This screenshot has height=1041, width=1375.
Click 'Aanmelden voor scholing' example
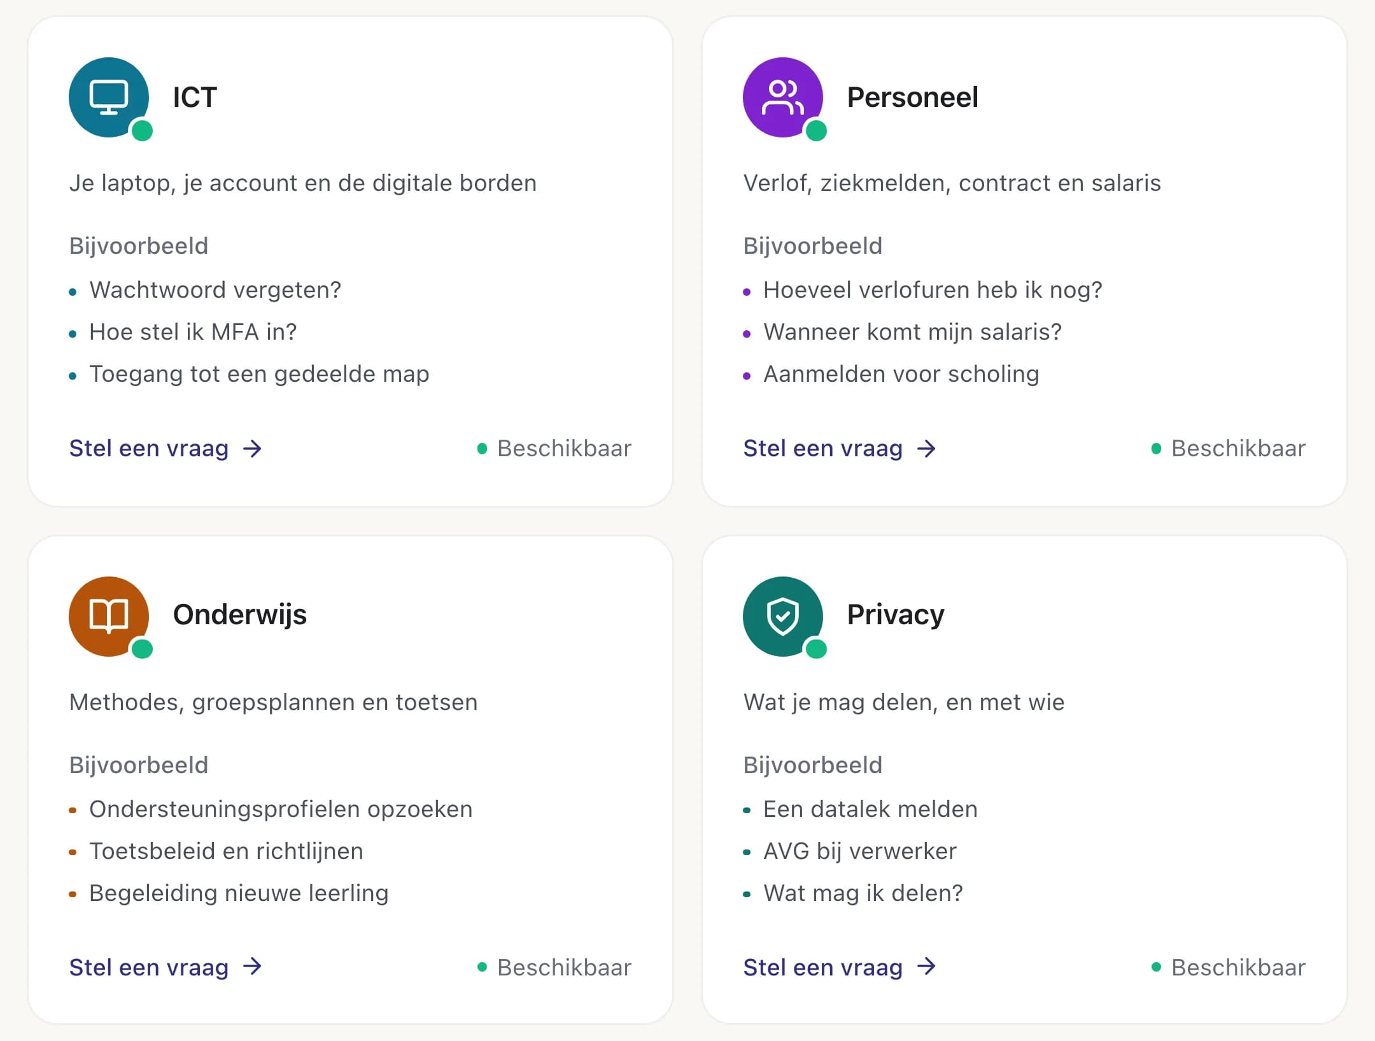[x=901, y=374]
